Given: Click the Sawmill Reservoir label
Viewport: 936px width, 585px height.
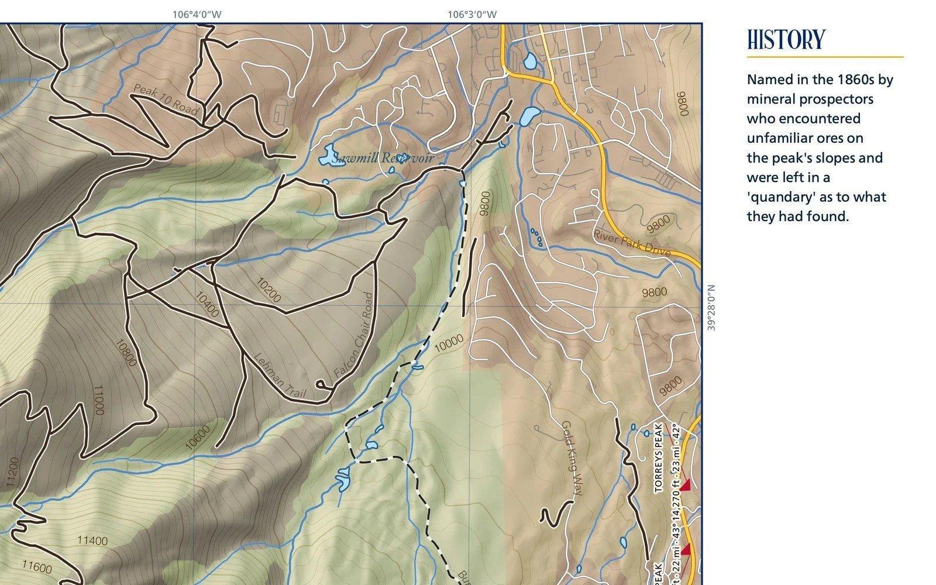Looking at the screenshot, I should coord(383,158).
